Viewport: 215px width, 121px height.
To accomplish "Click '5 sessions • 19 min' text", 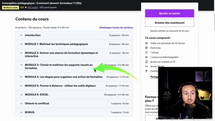I will tap(119, 53).
